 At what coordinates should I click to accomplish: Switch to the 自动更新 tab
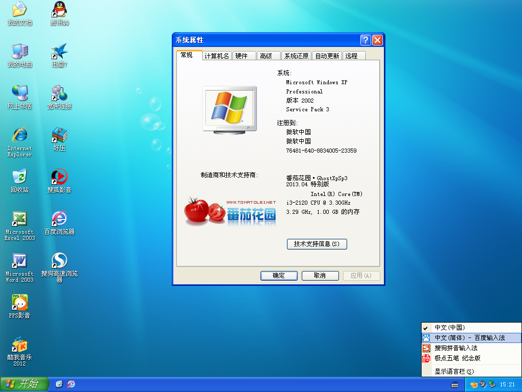[327, 56]
